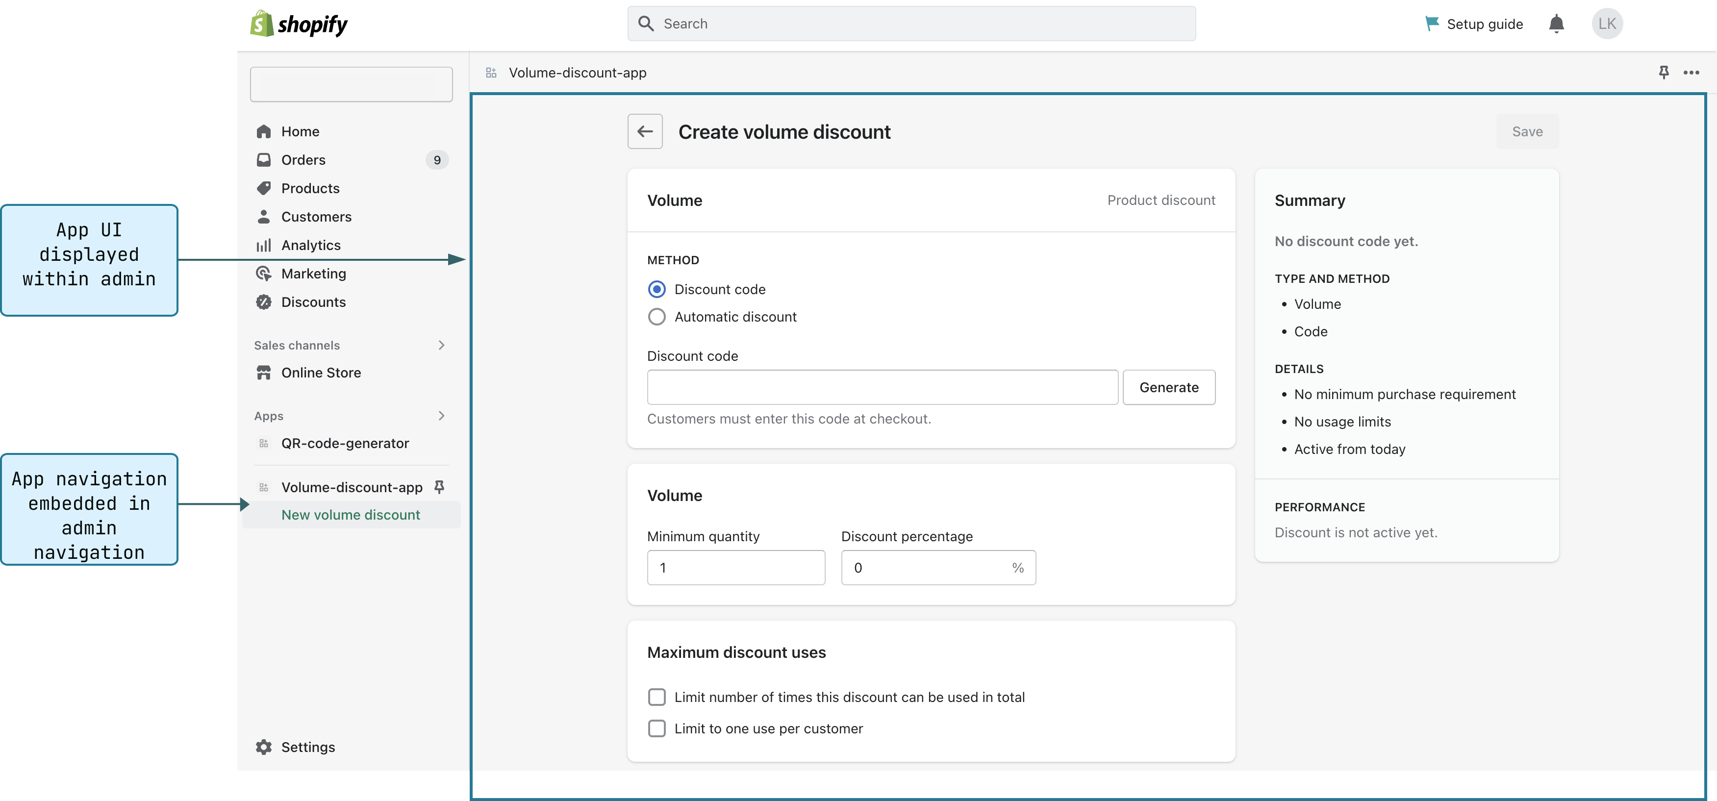This screenshot has height=801, width=1717.
Task: Click the Settings gear icon
Action: pyautogui.click(x=264, y=747)
